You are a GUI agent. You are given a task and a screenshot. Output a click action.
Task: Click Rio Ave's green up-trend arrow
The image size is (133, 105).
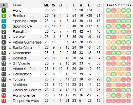[10, 37]
